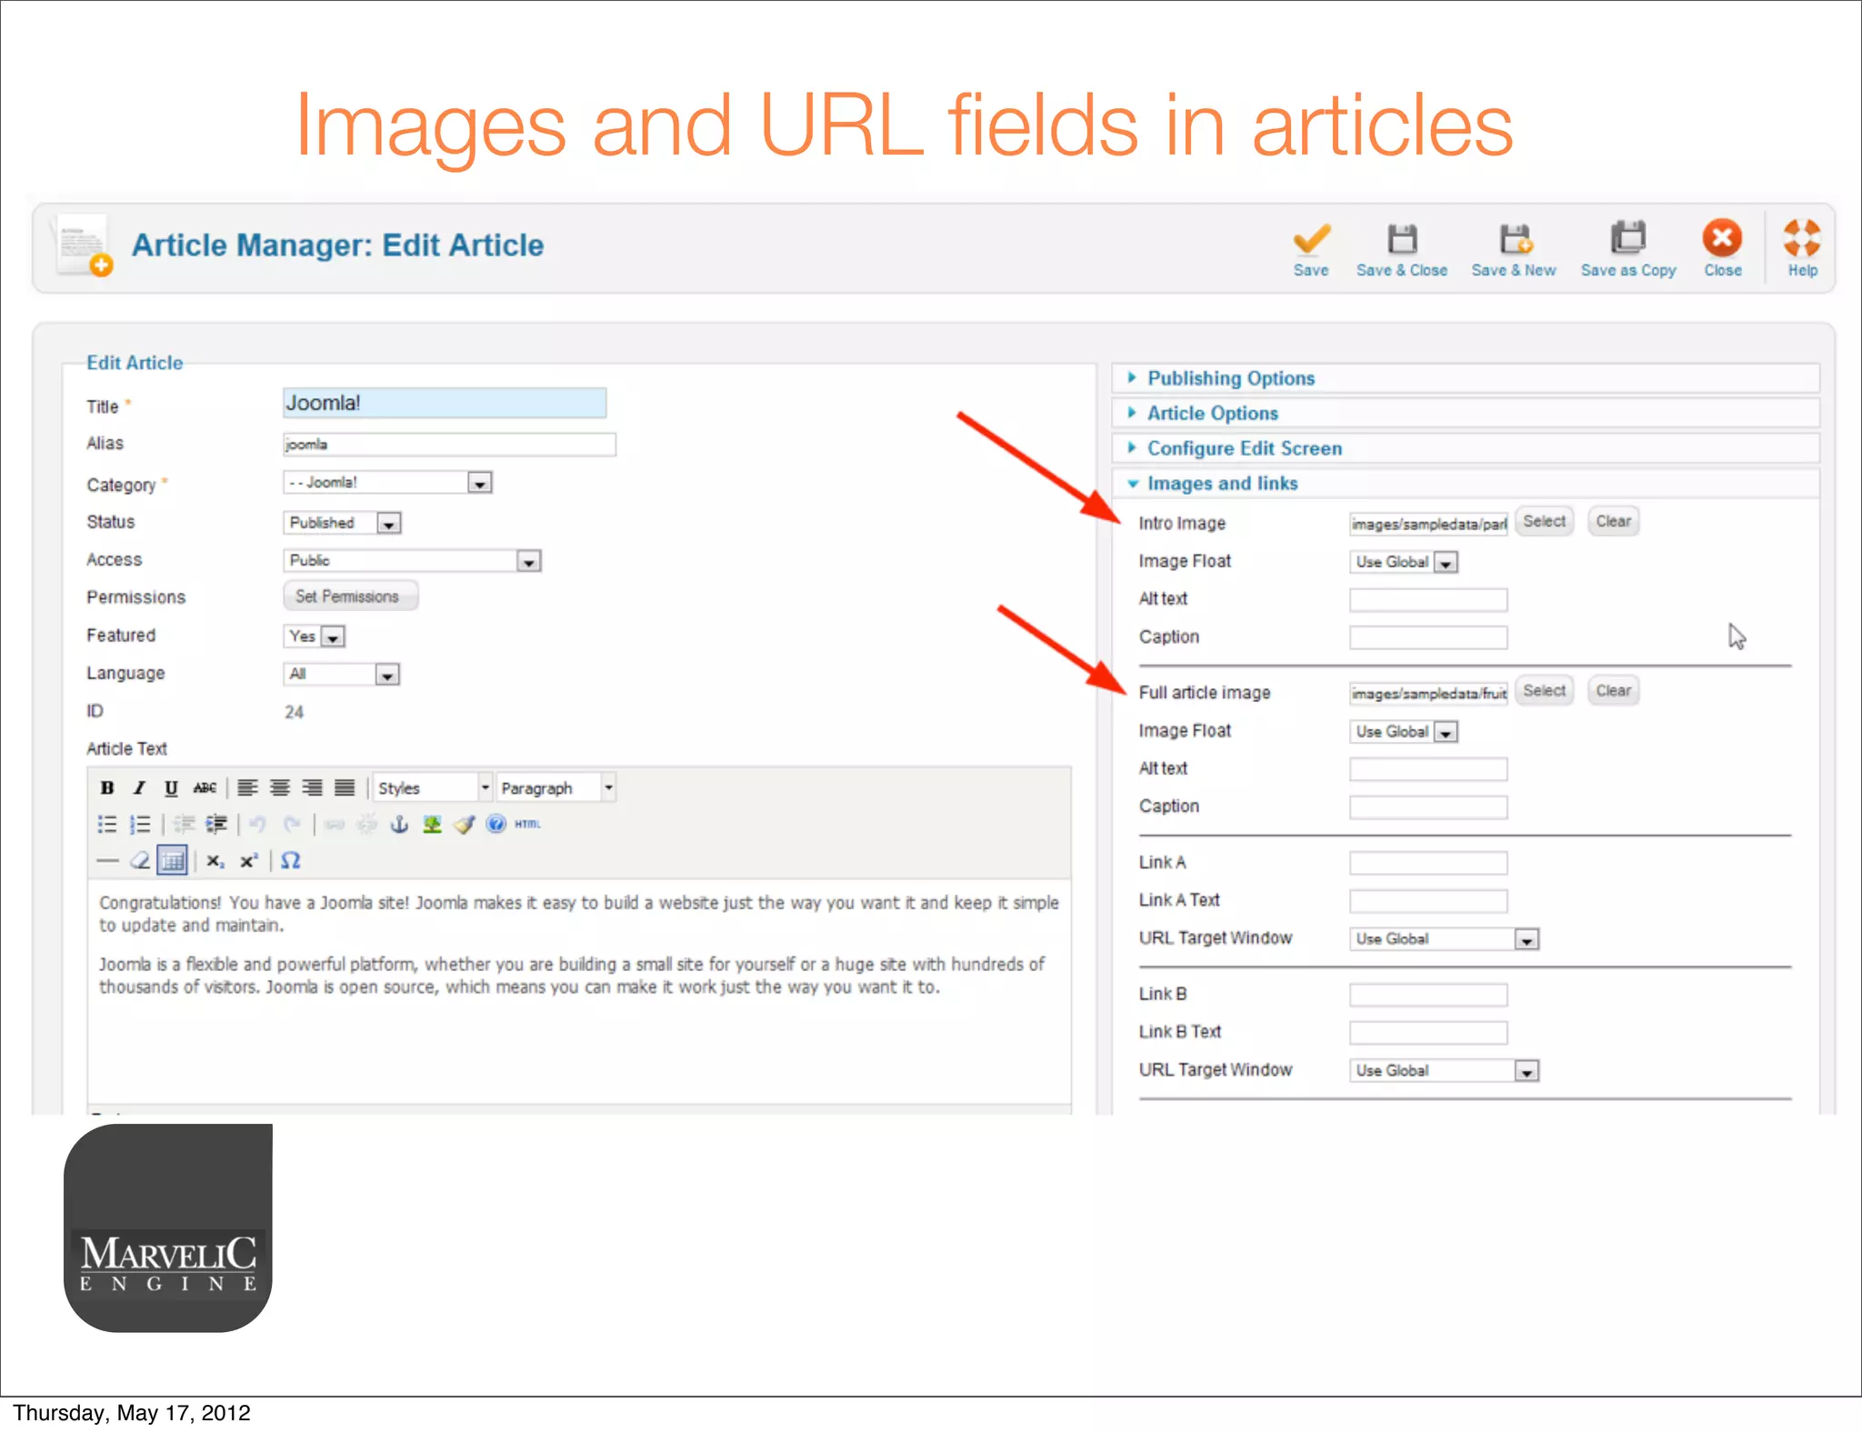Click the Save checkmark icon
The image size is (1862, 1433).
click(x=1311, y=240)
